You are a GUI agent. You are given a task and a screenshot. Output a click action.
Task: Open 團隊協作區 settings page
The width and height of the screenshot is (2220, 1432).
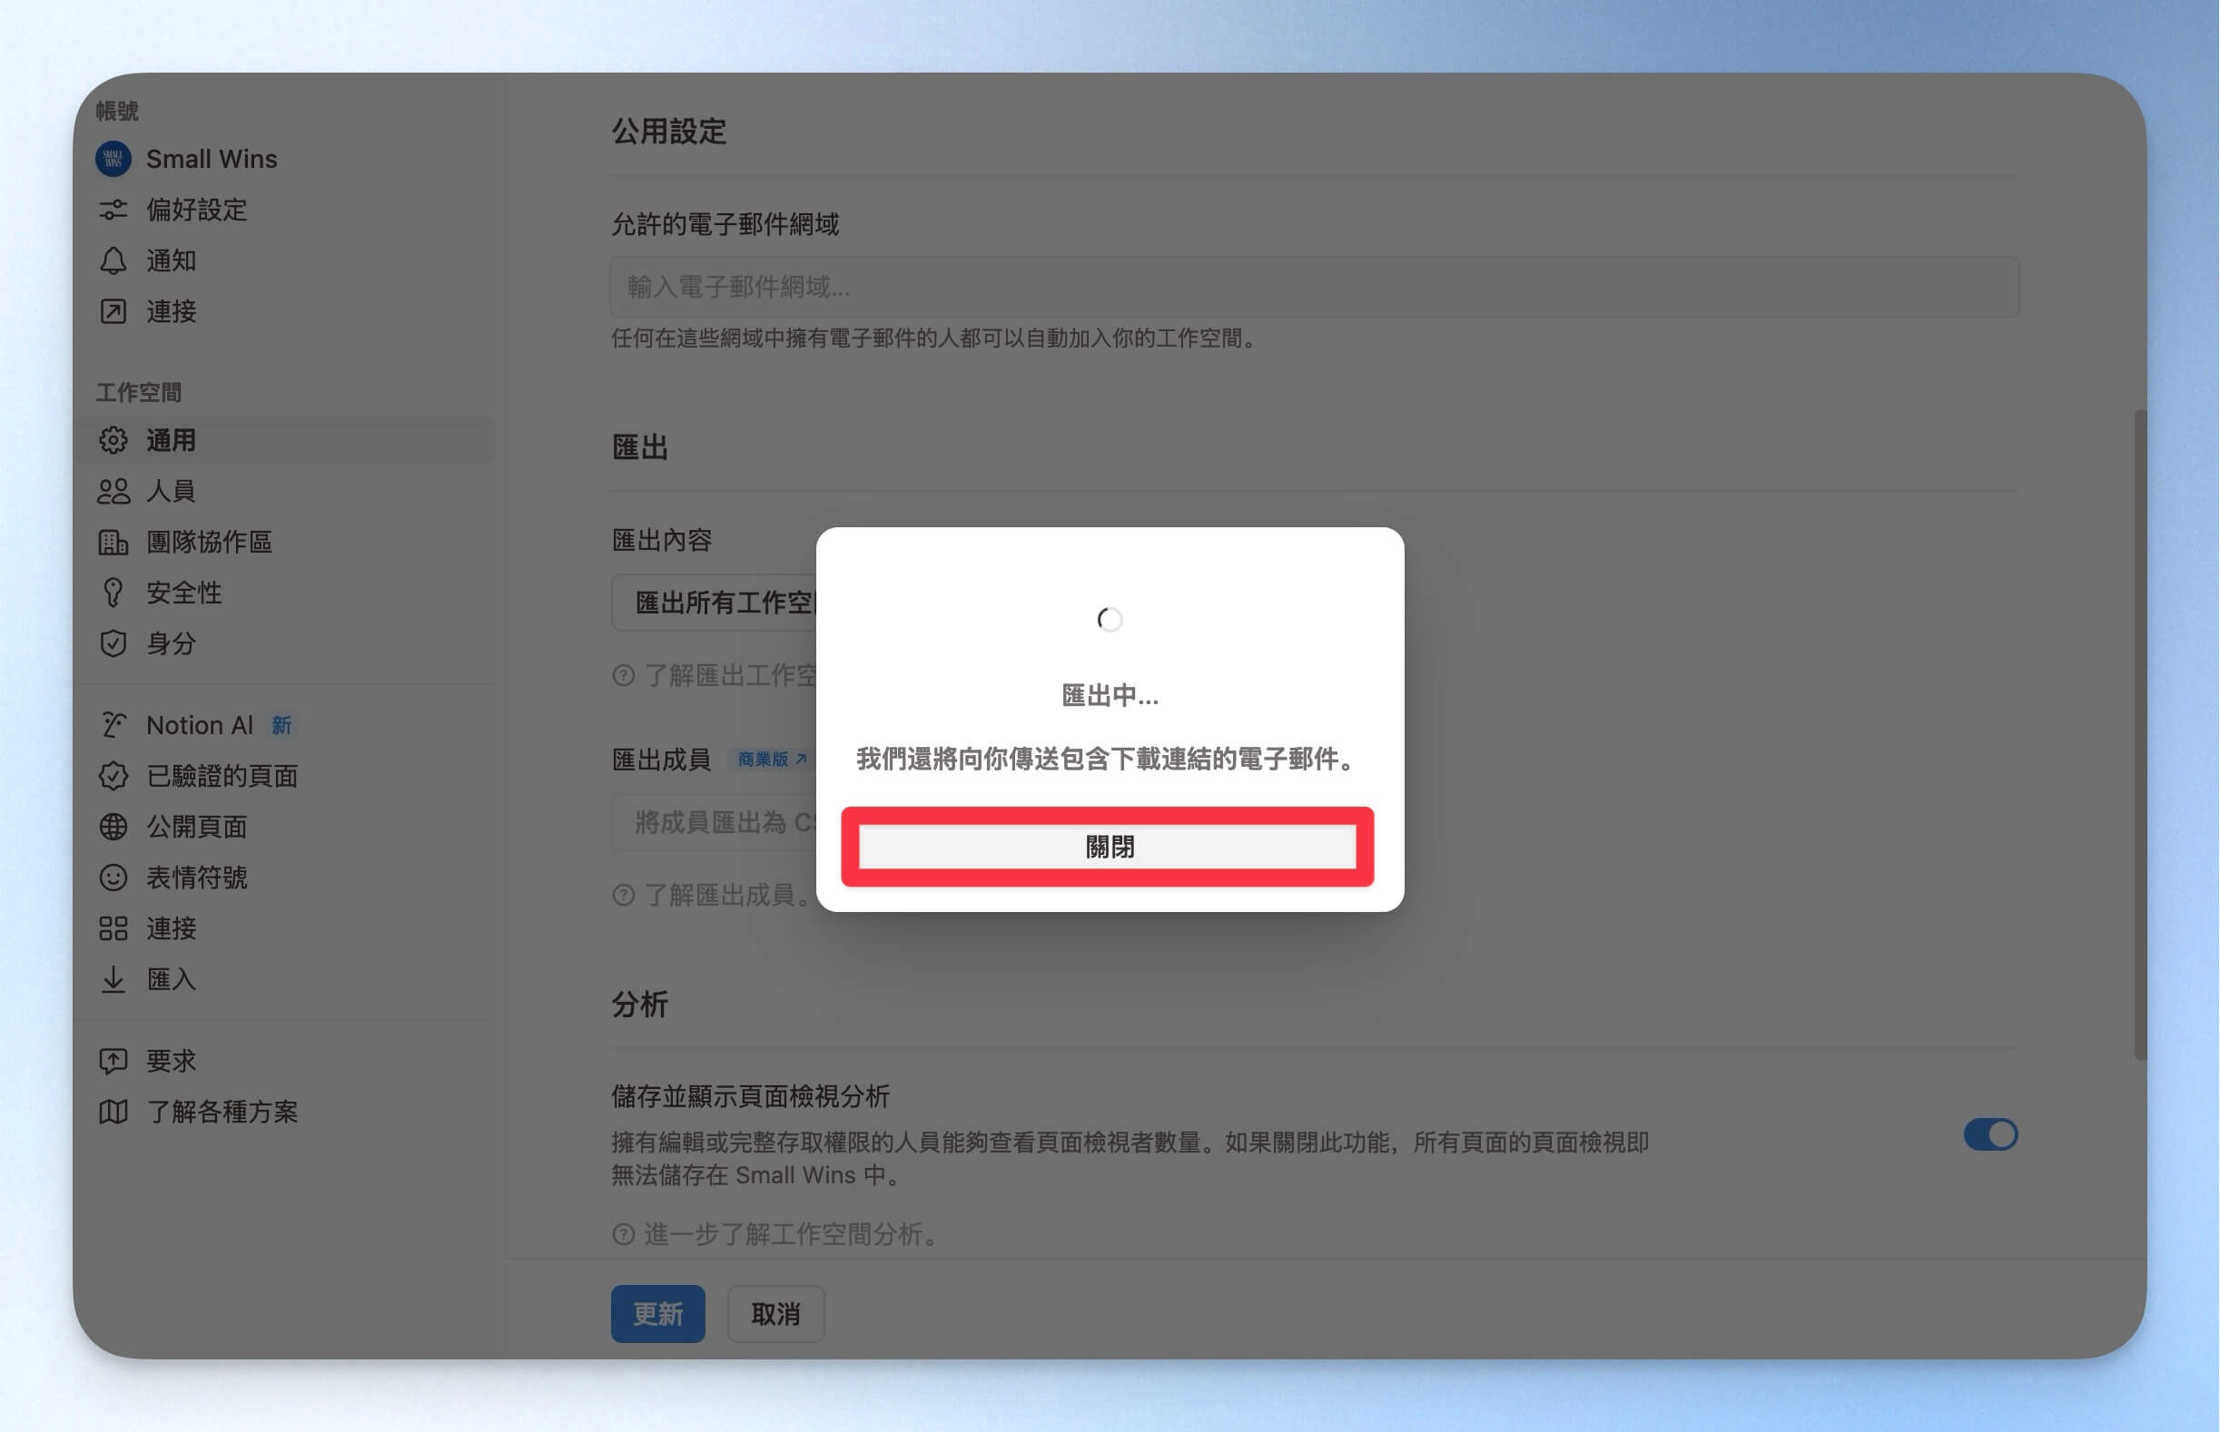pyautogui.click(x=210, y=542)
